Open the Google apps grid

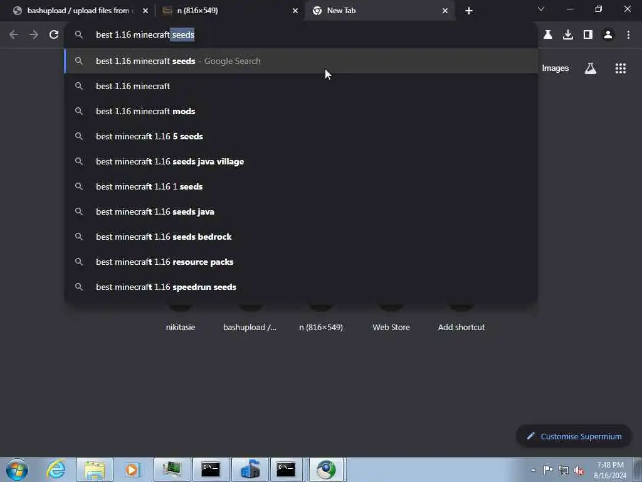tap(620, 68)
